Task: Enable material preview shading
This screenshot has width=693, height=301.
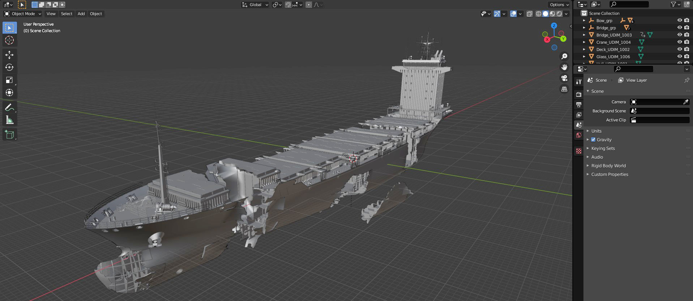Action: pos(552,14)
